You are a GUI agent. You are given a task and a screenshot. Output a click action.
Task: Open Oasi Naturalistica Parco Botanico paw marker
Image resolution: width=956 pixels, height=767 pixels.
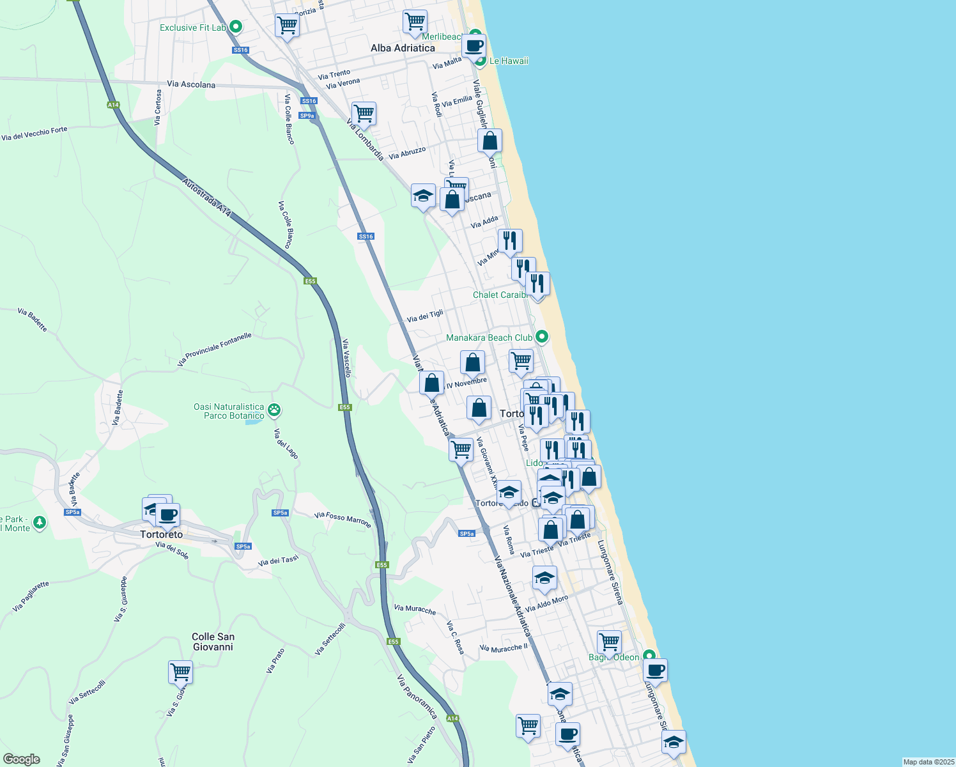(x=275, y=410)
